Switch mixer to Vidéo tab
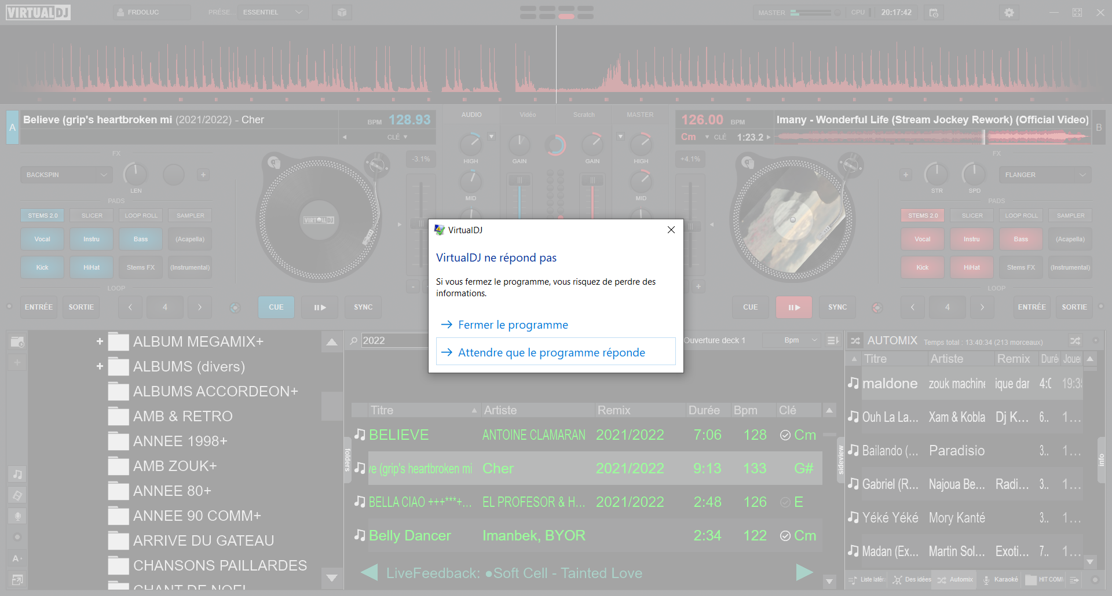 coord(528,115)
